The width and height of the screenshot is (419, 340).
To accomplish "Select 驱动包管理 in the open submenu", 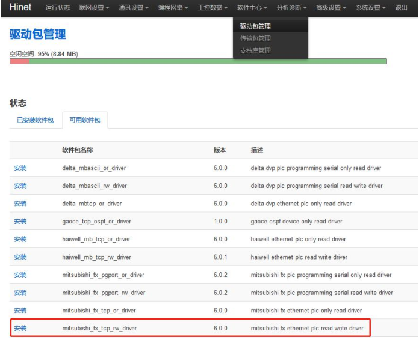I will tap(255, 26).
